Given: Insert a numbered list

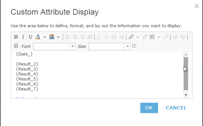Looking at the screenshot, I should point(99,37).
